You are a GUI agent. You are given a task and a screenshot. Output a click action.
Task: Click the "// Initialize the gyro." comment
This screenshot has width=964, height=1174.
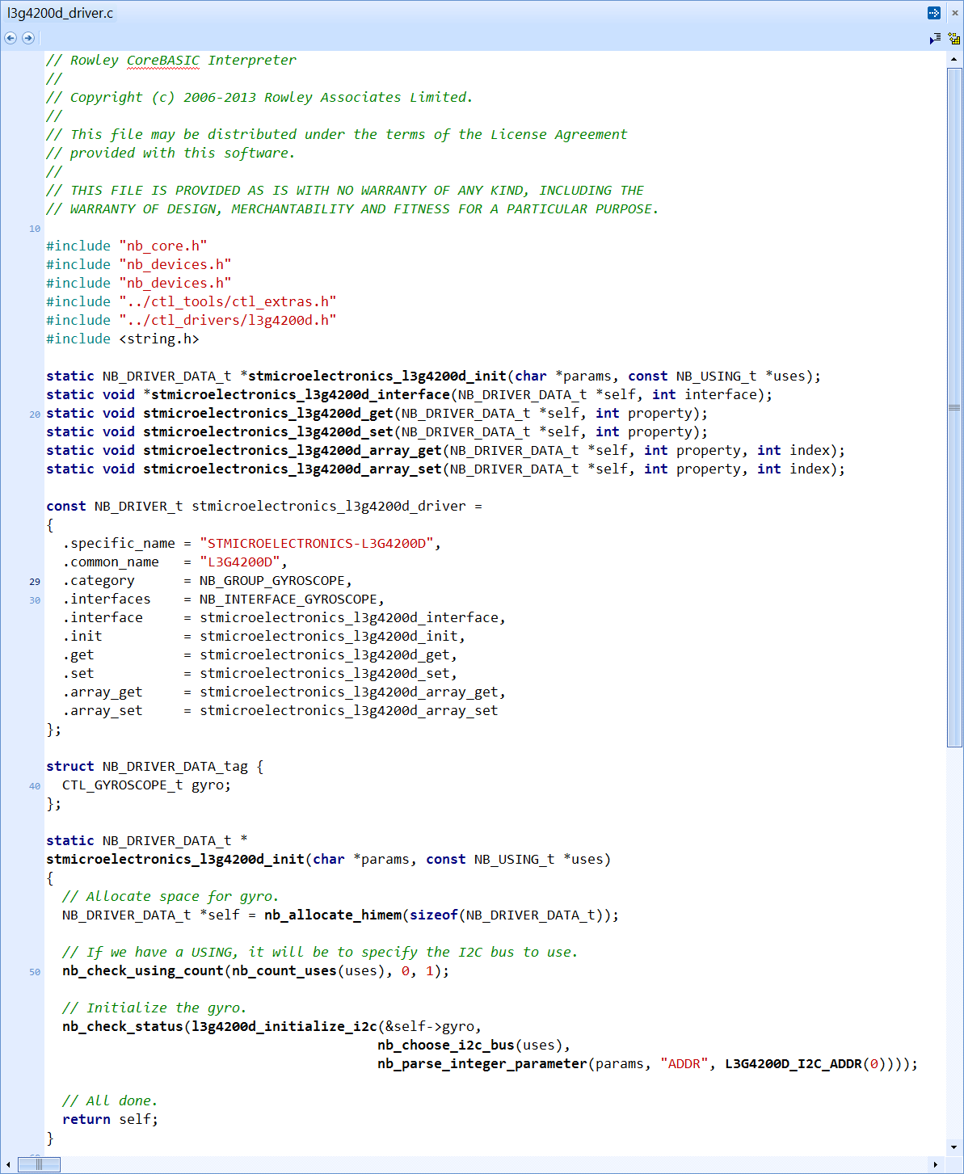pyautogui.click(x=154, y=1008)
